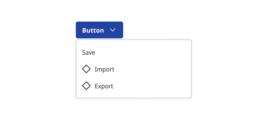Screen dimensions: 259x122
Task: Collapse the menu using the chevron arrow
Action: (113, 30)
